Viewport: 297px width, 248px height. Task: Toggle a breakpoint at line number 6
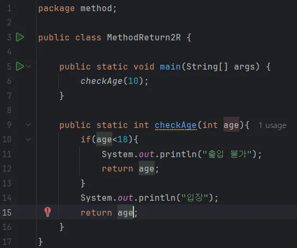10,81
